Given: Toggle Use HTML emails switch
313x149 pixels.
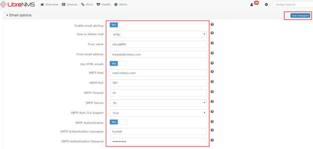Looking at the screenshot, I should tap(118, 63).
